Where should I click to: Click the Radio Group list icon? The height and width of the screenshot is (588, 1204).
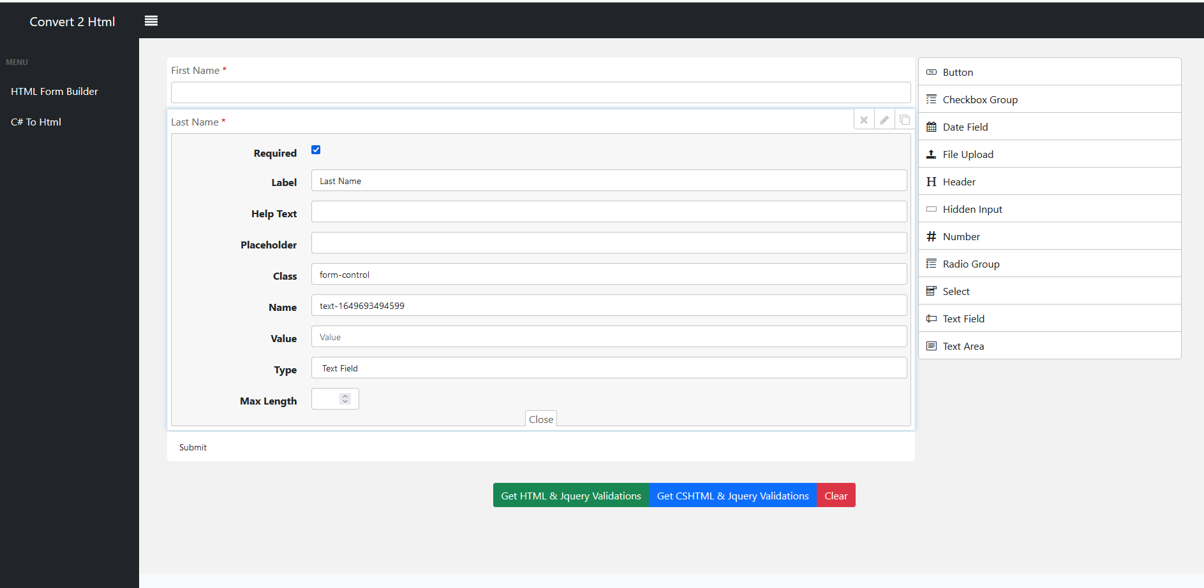(932, 264)
